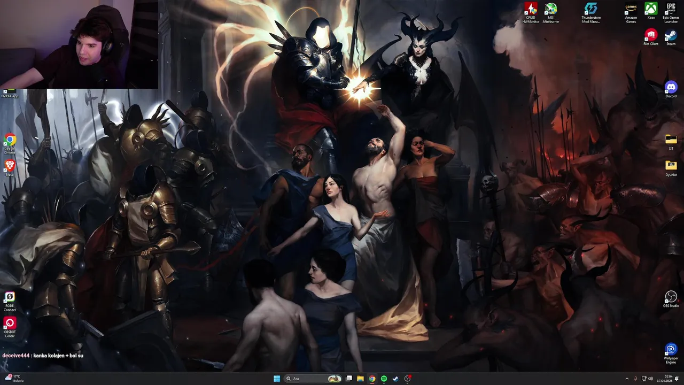Open CPUID HWMonitor desktop icon

[531, 12]
